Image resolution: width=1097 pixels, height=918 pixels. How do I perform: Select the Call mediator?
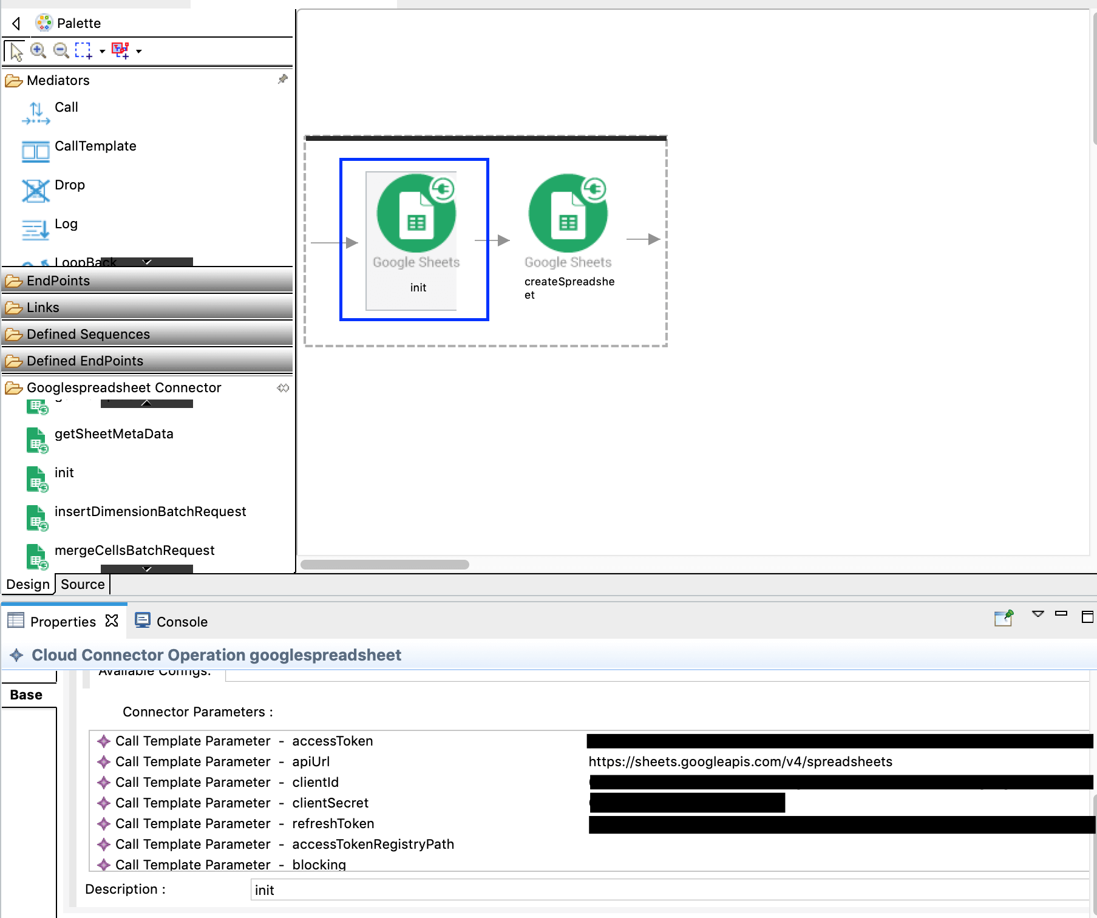pos(50,113)
